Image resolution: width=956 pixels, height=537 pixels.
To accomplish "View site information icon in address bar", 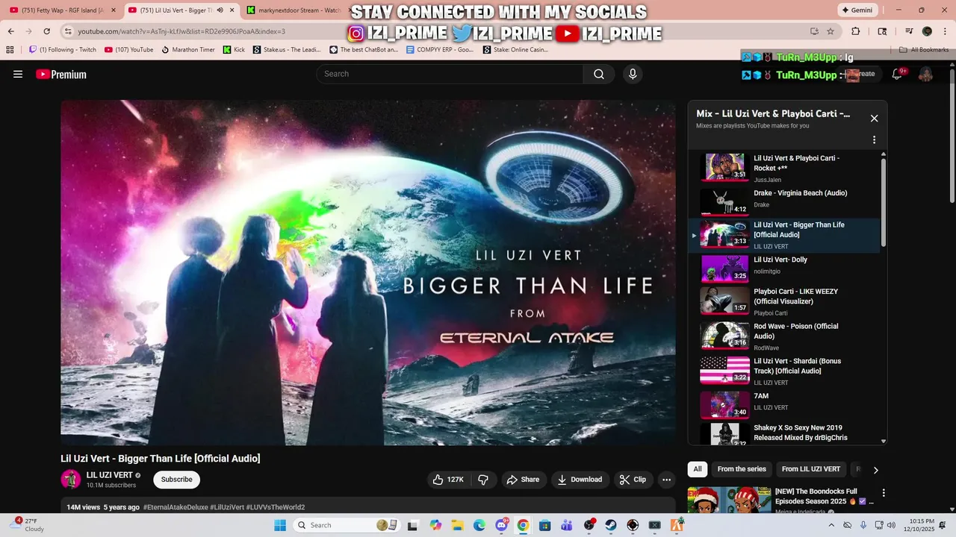I will click(68, 31).
